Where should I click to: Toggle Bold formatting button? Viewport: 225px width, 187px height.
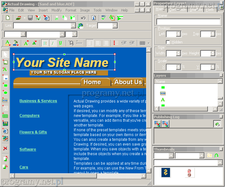point(45,43)
